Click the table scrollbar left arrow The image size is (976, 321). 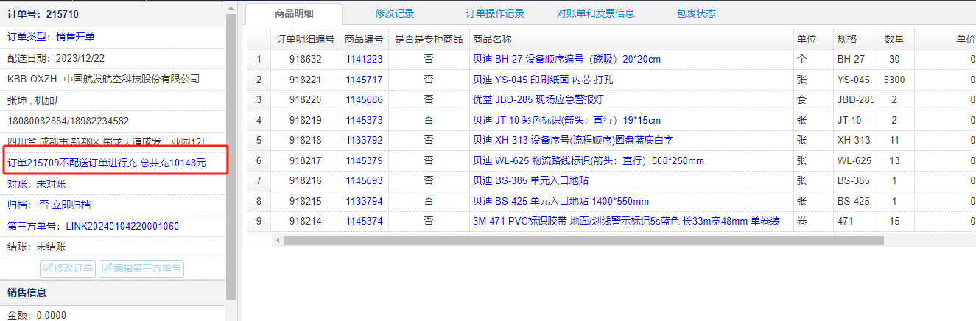(x=278, y=240)
